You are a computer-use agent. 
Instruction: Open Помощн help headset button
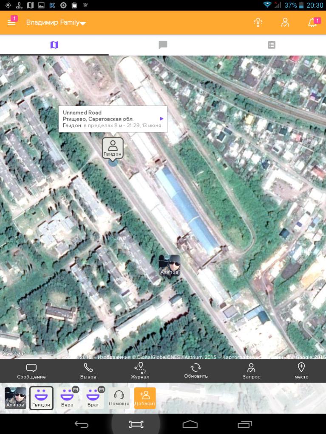coord(119,398)
